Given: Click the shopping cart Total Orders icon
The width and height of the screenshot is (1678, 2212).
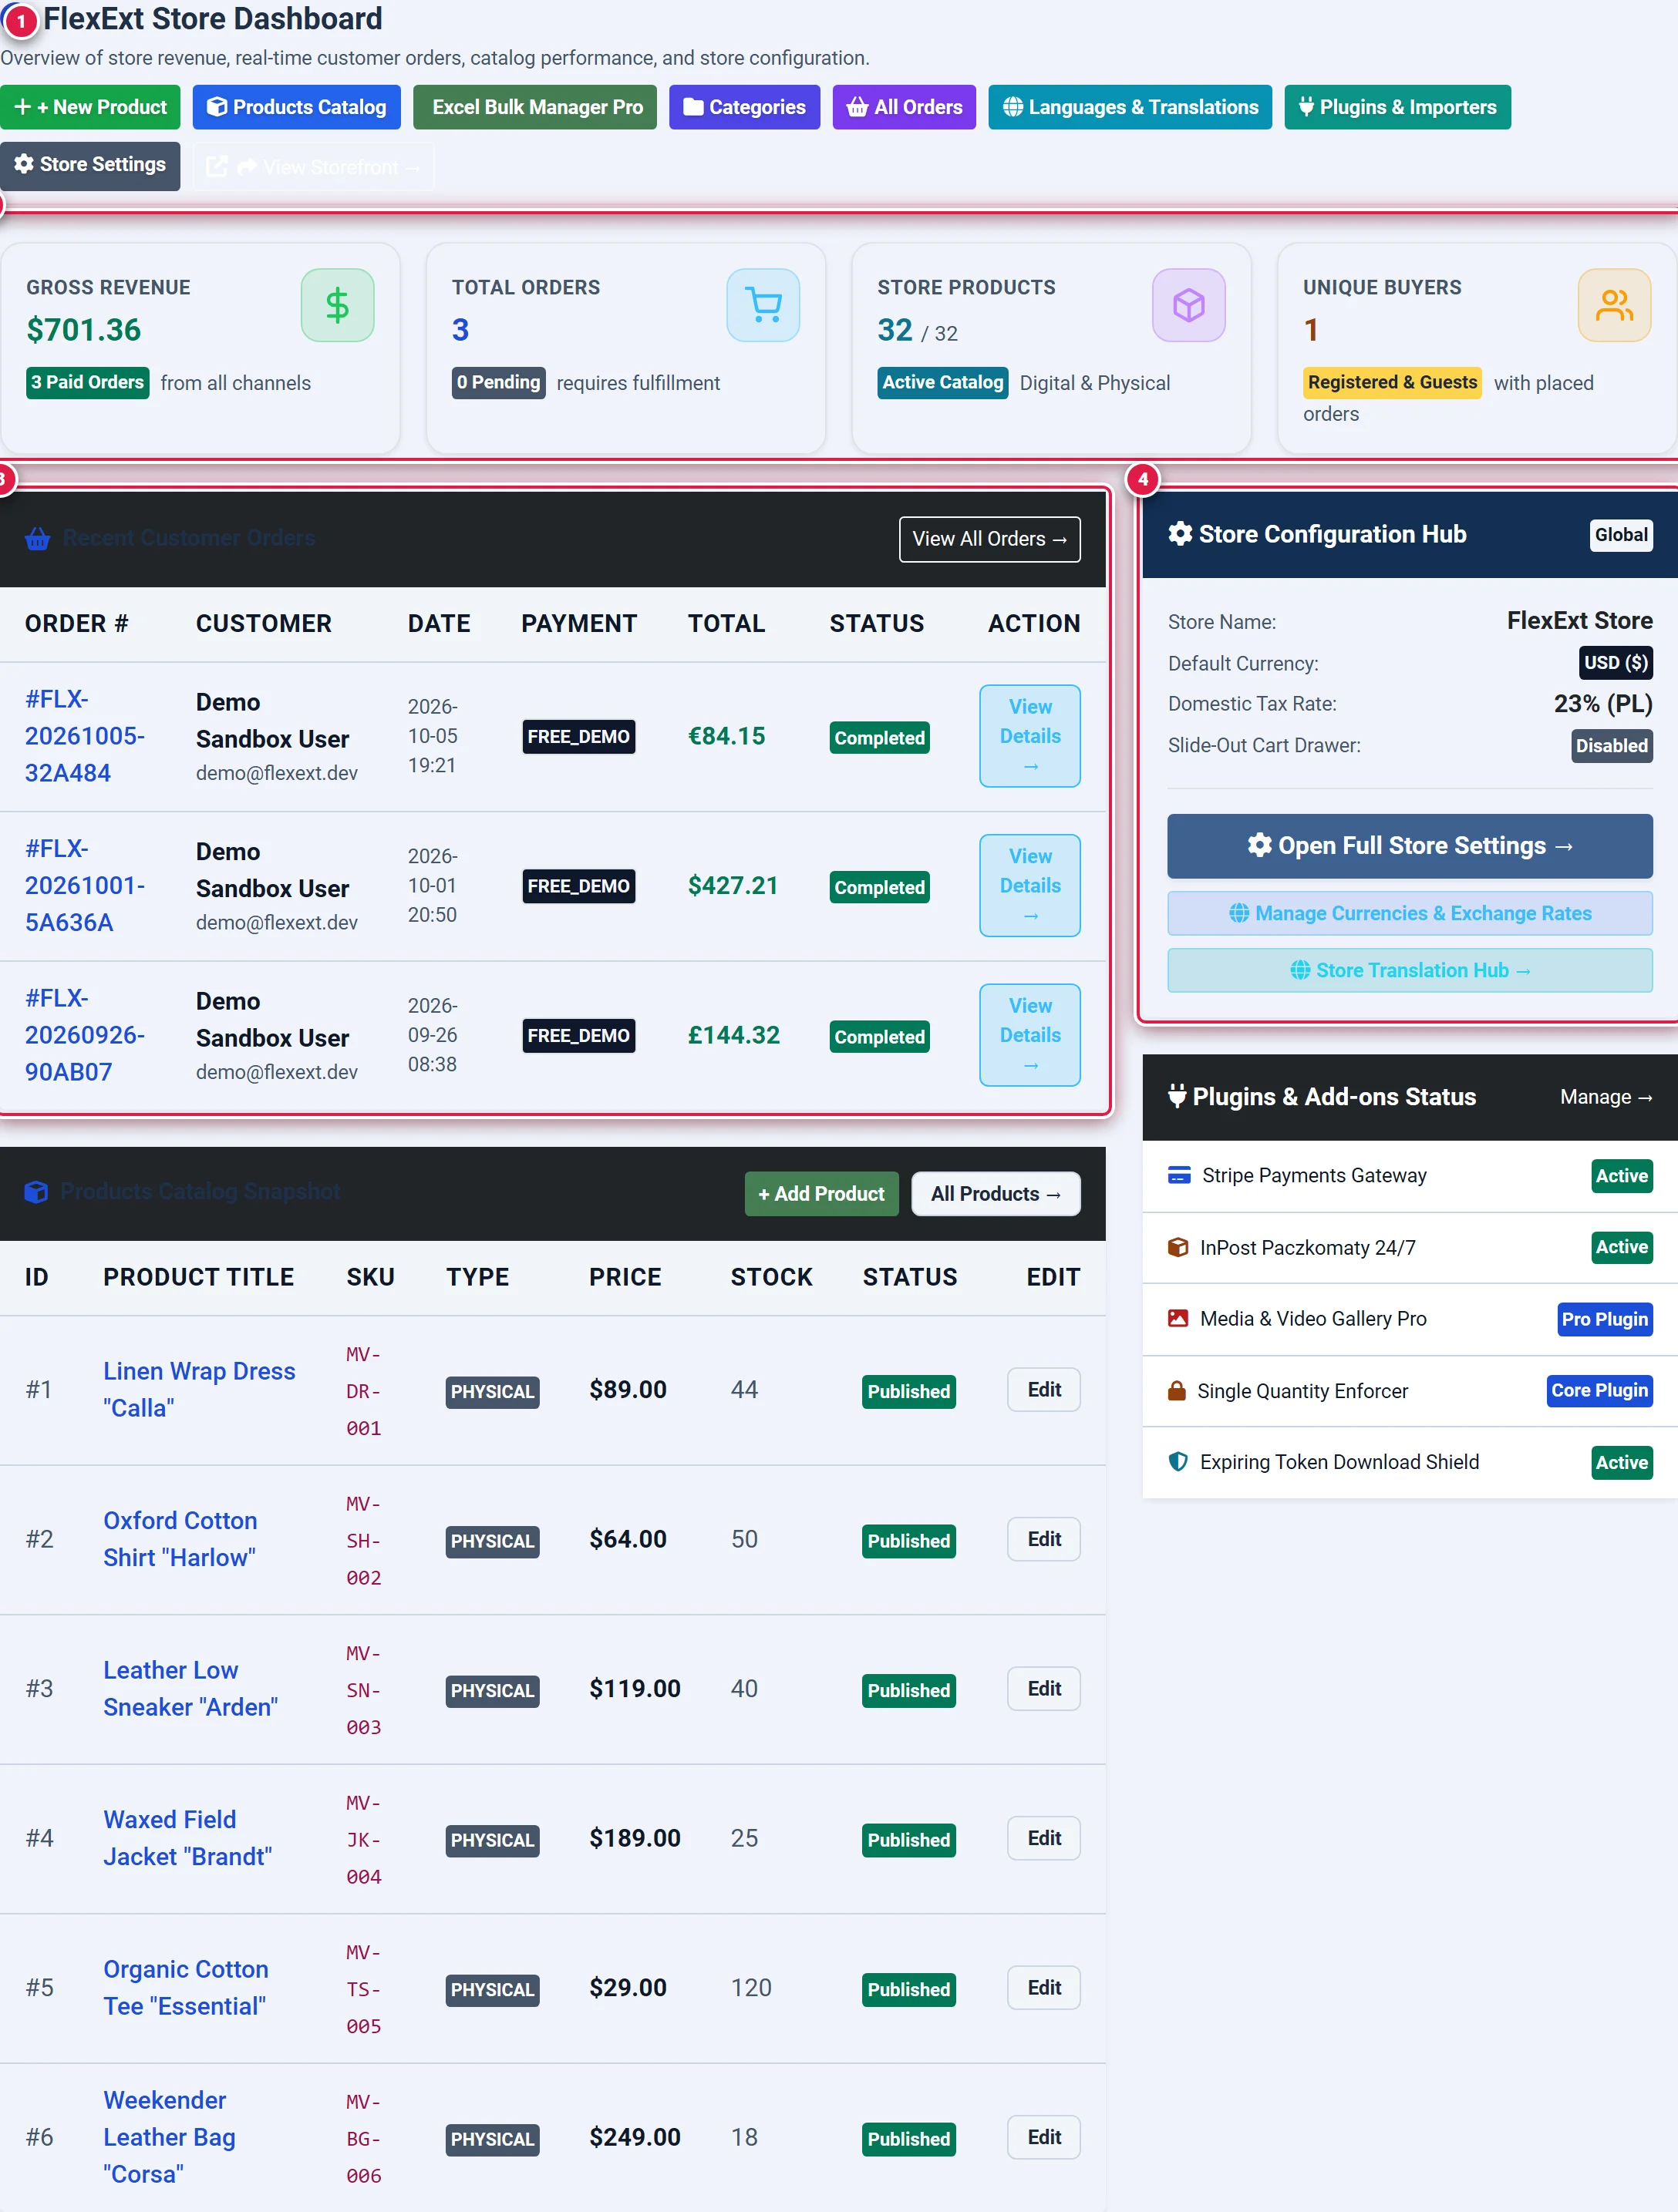Looking at the screenshot, I should coord(763,305).
